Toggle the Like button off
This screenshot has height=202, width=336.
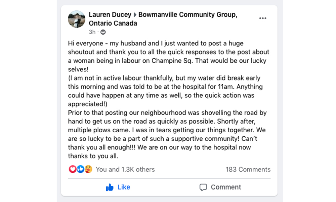pos(118,187)
